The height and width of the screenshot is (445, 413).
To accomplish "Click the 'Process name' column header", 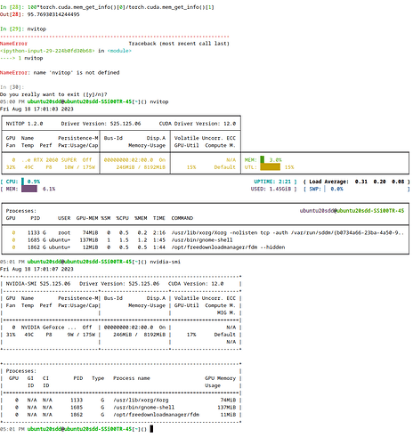I will [132, 378].
